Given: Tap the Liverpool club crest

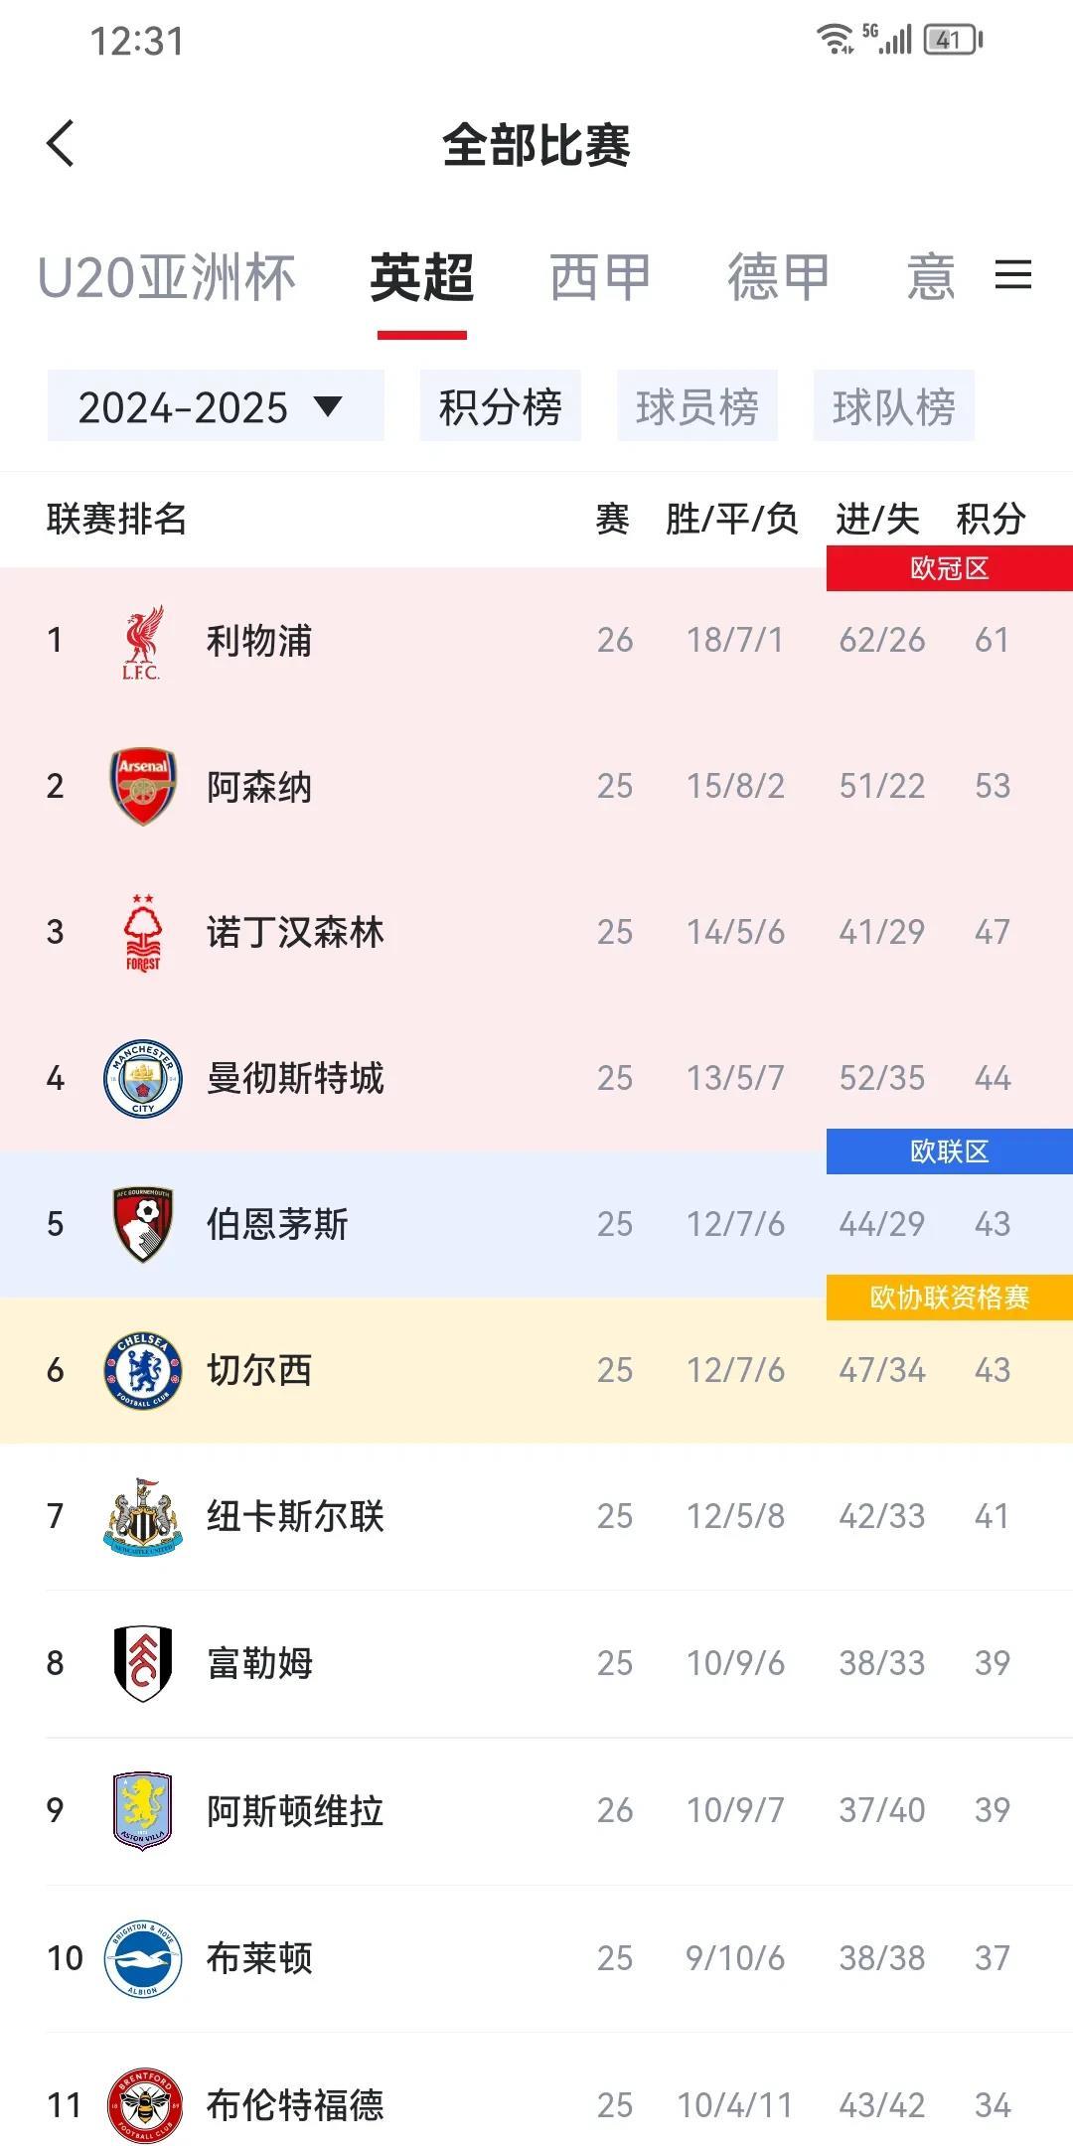Looking at the screenshot, I should 142,641.
